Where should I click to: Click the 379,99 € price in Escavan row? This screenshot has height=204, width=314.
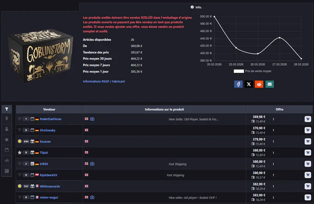point(259,139)
